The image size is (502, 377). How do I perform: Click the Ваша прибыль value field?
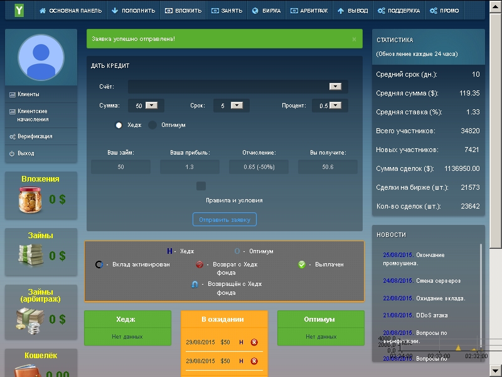(x=190, y=167)
